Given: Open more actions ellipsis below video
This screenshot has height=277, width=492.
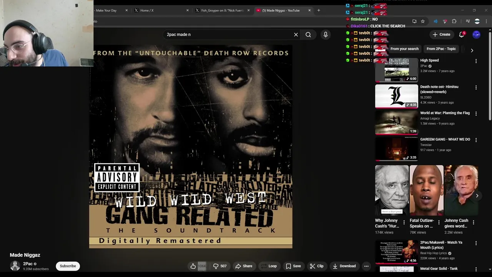Looking at the screenshot, I should click(x=366, y=266).
